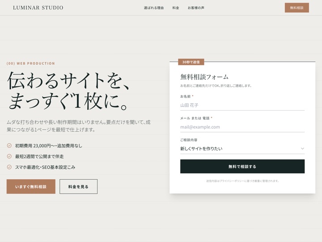
Task: Click the 料金を見る button
Action: [78, 186]
